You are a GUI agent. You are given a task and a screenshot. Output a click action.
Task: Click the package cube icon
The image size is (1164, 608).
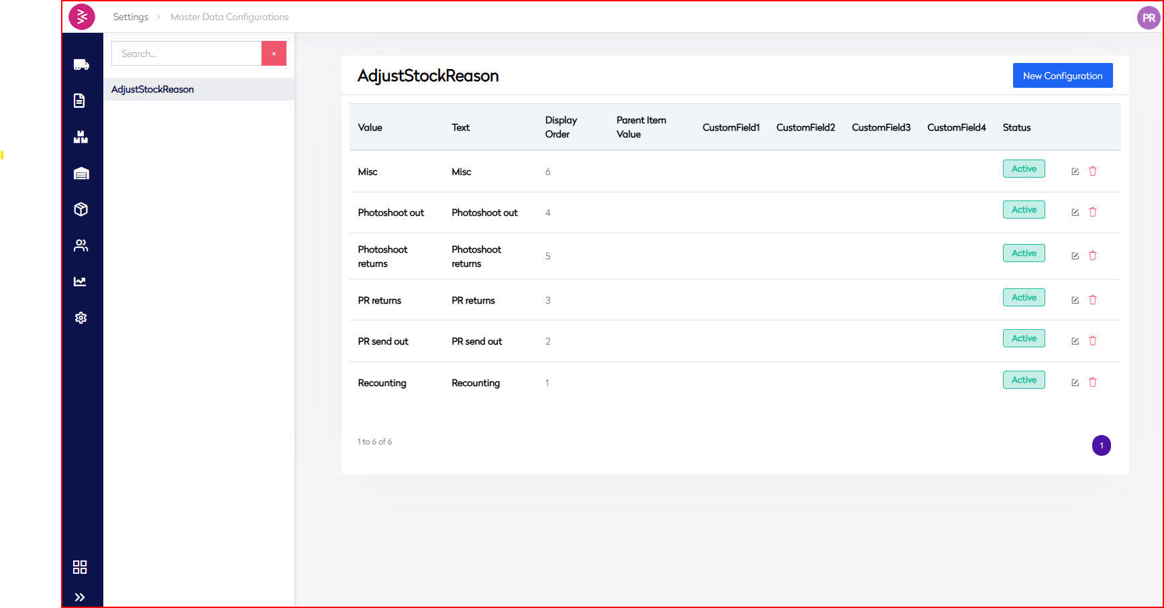pos(81,210)
